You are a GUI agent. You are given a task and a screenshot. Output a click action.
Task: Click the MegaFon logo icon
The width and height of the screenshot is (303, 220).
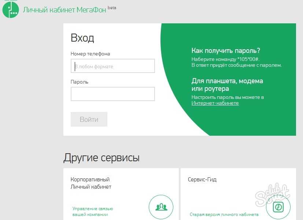11,9
